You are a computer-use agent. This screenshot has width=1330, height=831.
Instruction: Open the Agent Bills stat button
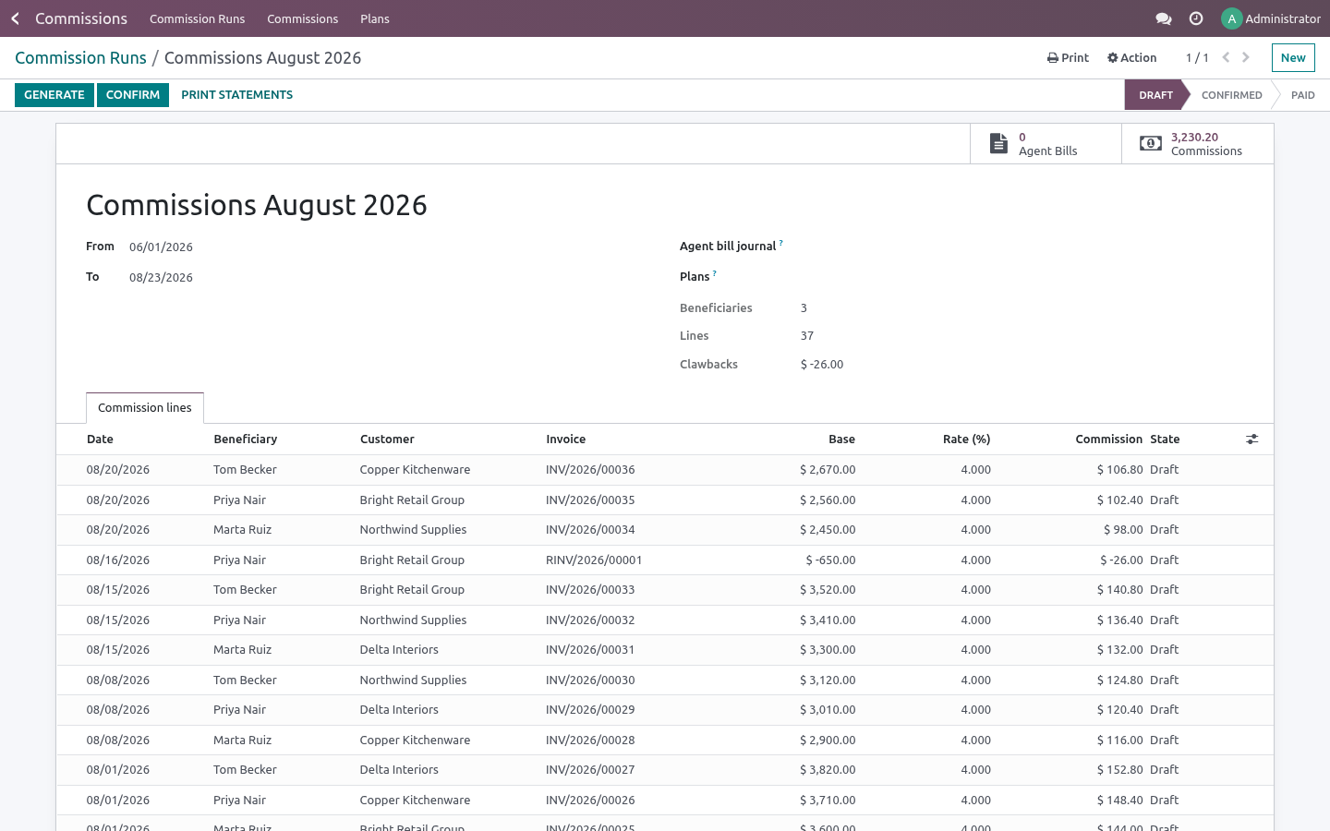pyautogui.click(x=1046, y=144)
